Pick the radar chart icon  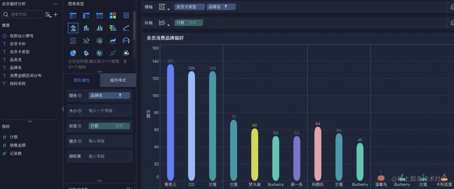point(100,41)
